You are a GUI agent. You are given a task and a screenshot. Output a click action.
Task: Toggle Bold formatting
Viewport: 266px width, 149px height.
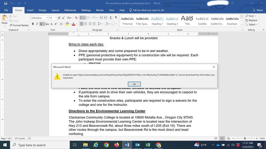pyautogui.click(x=33, y=24)
